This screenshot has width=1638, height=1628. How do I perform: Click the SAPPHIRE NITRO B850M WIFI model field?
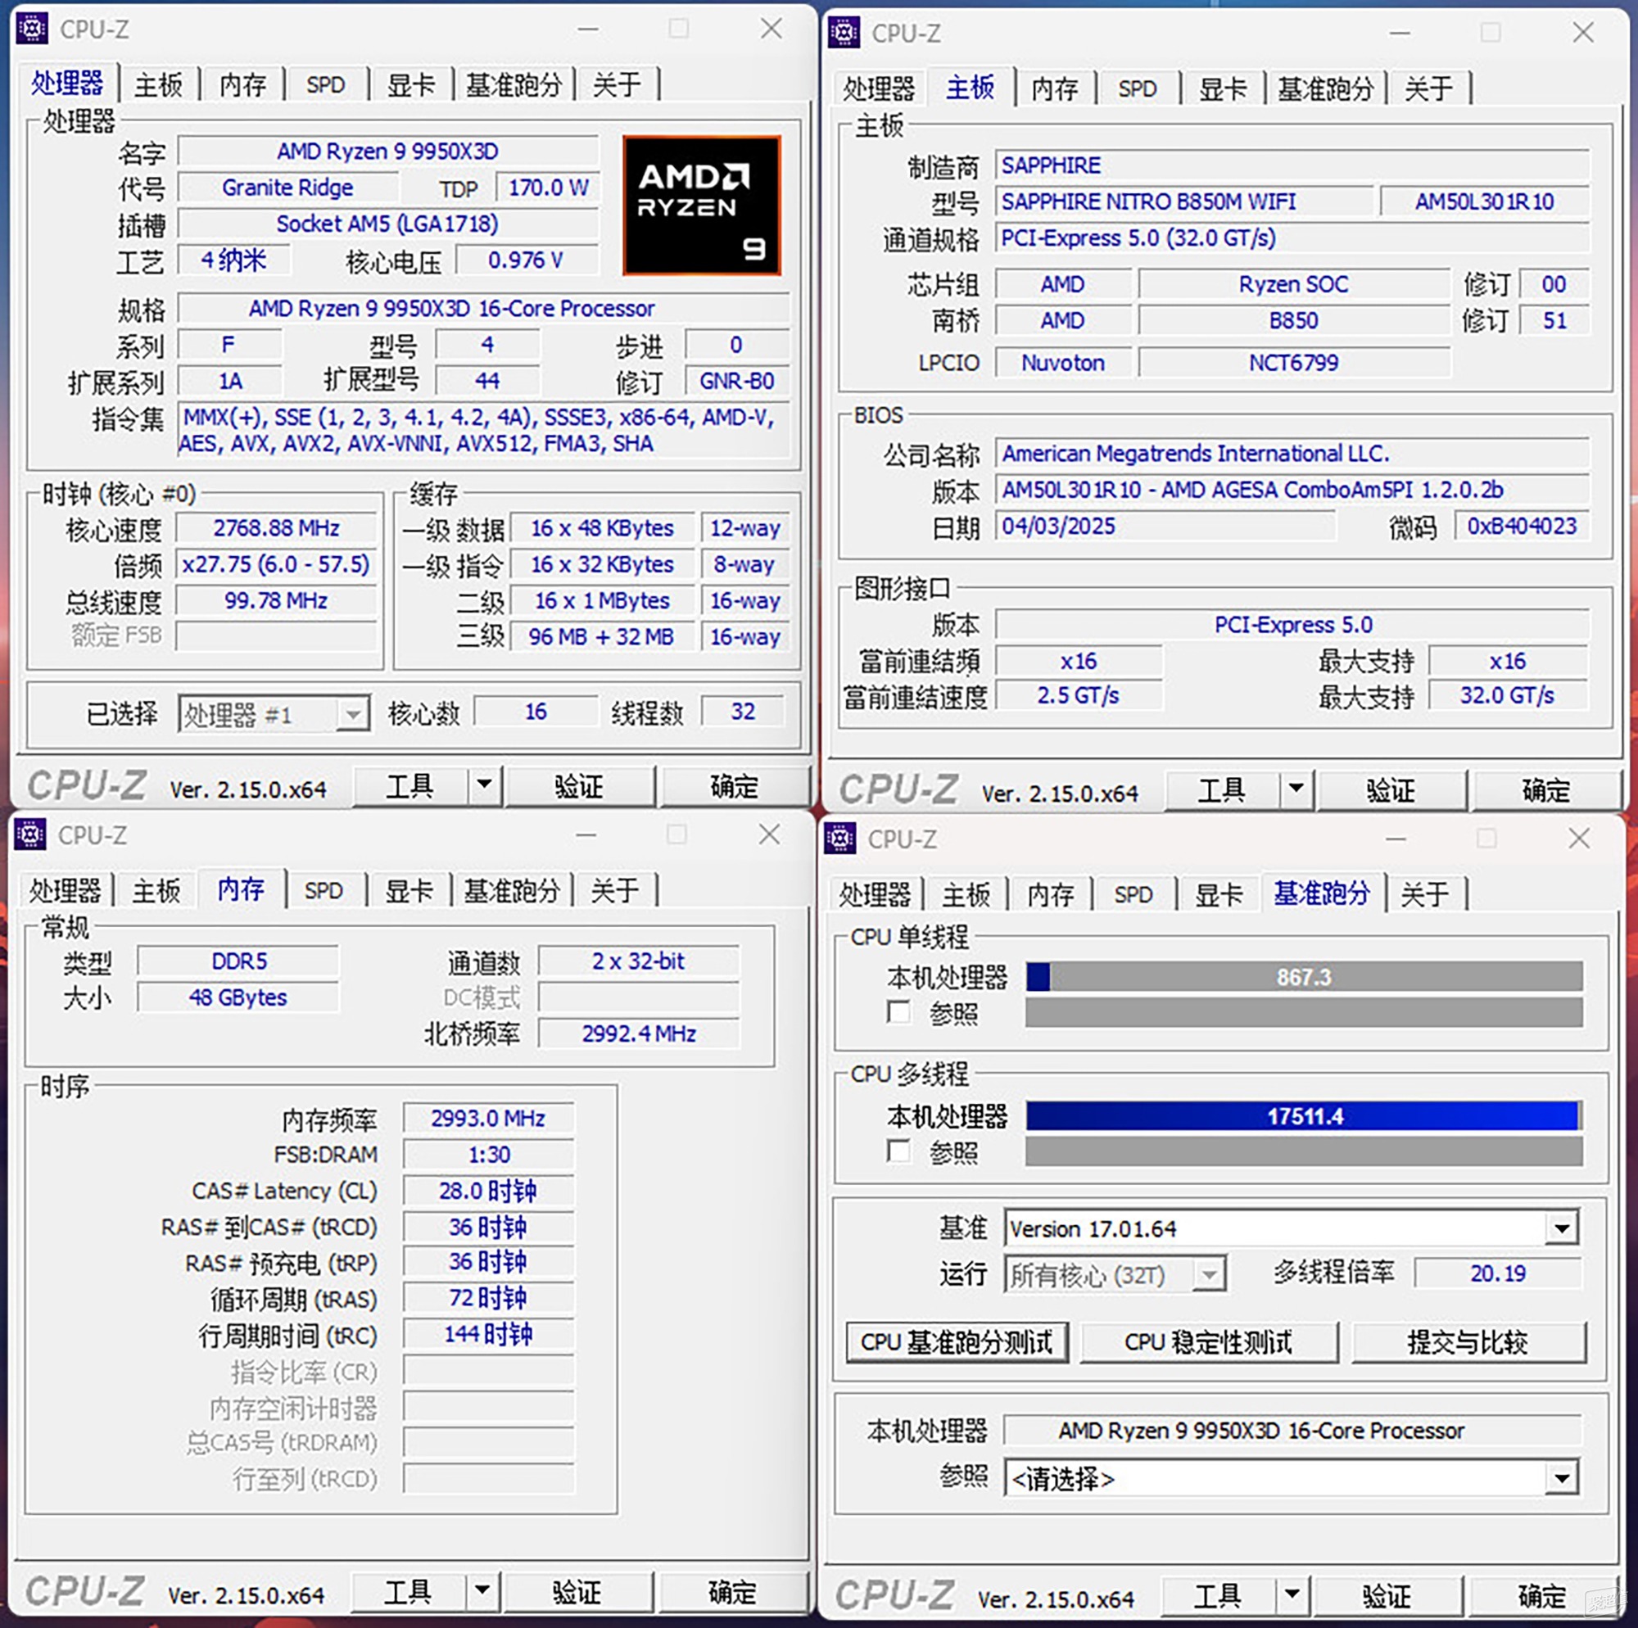1183,201
